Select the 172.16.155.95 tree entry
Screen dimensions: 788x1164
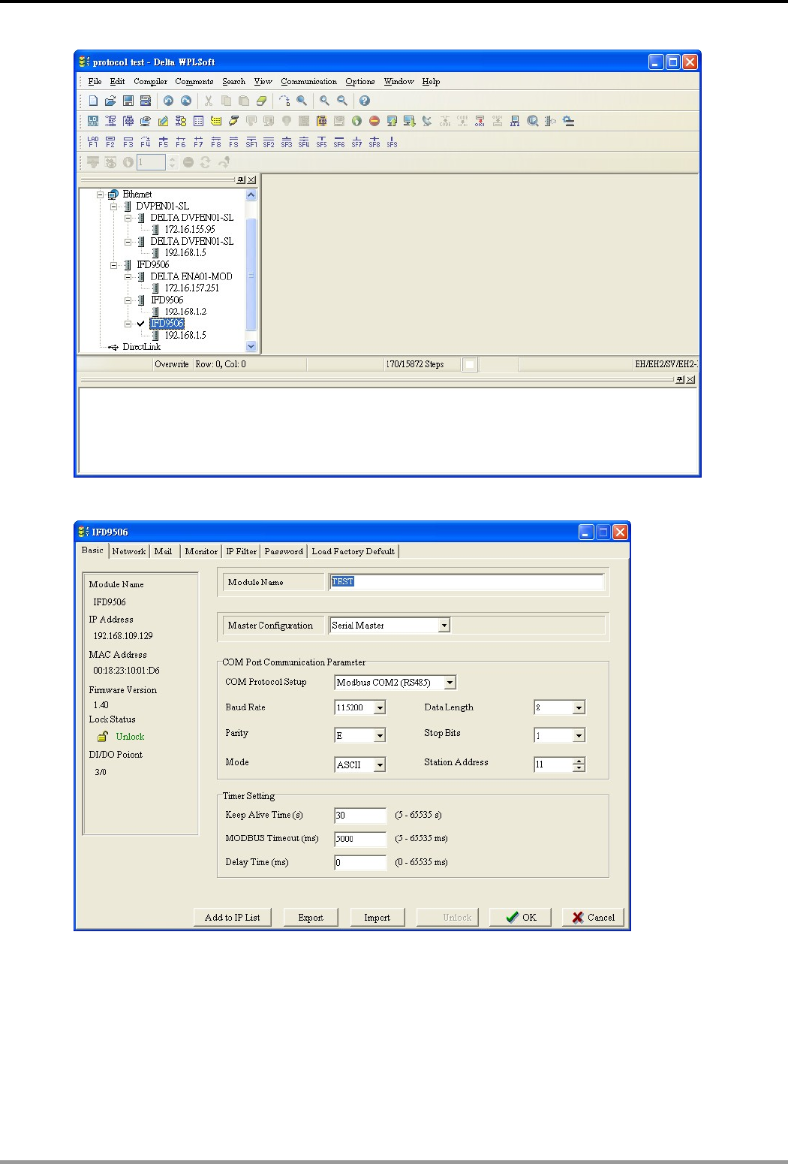coord(190,230)
